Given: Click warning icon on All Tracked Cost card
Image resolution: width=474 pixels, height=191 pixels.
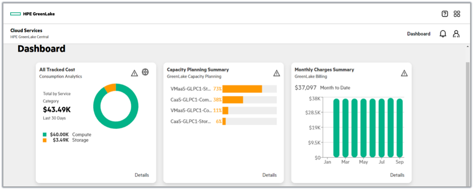Looking at the screenshot, I should coord(135,73).
